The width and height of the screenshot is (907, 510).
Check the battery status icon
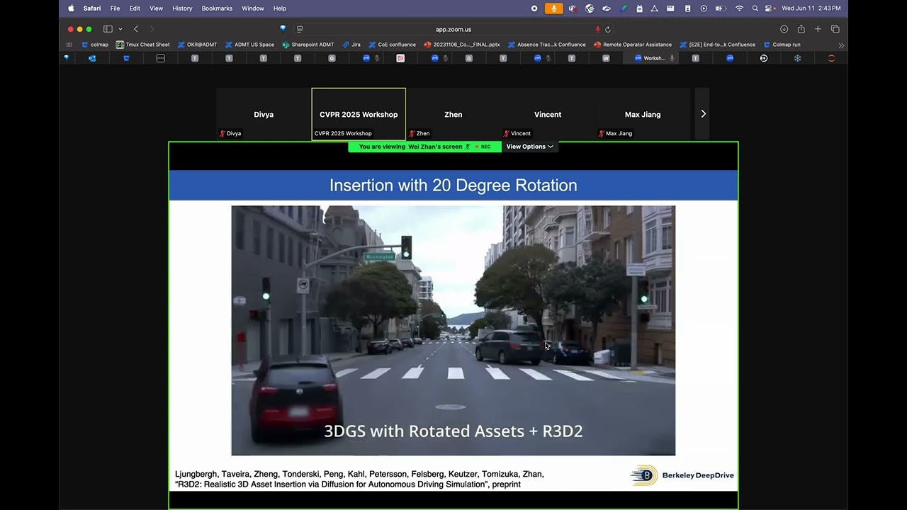[x=721, y=8]
